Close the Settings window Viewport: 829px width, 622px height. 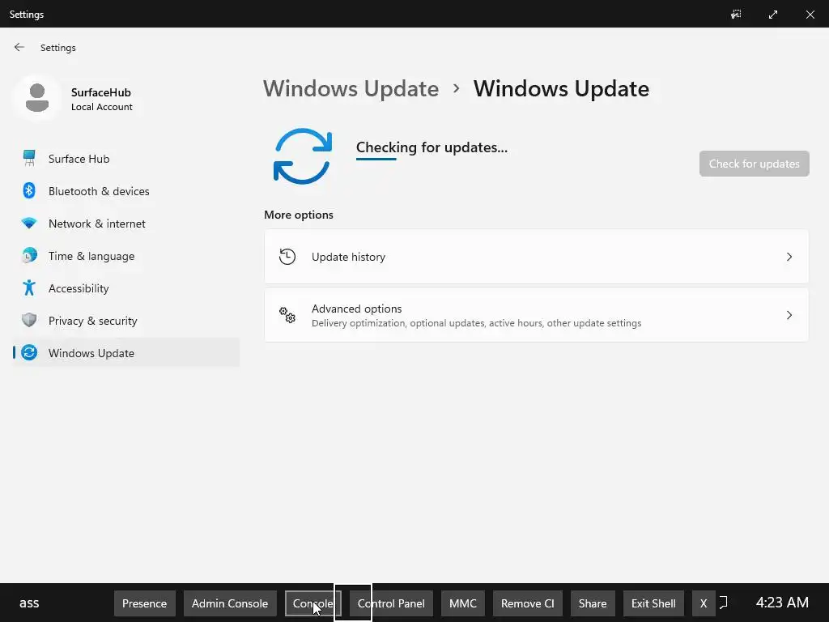pyautogui.click(x=810, y=15)
